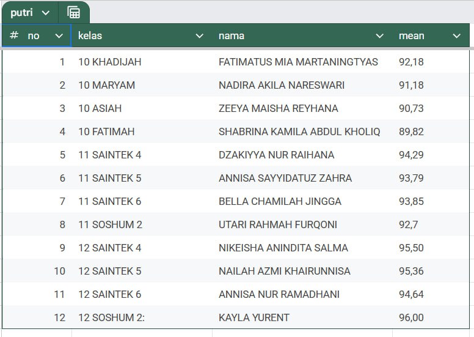Open the mean column dropdown arrow
474x337 pixels.
click(x=456, y=36)
